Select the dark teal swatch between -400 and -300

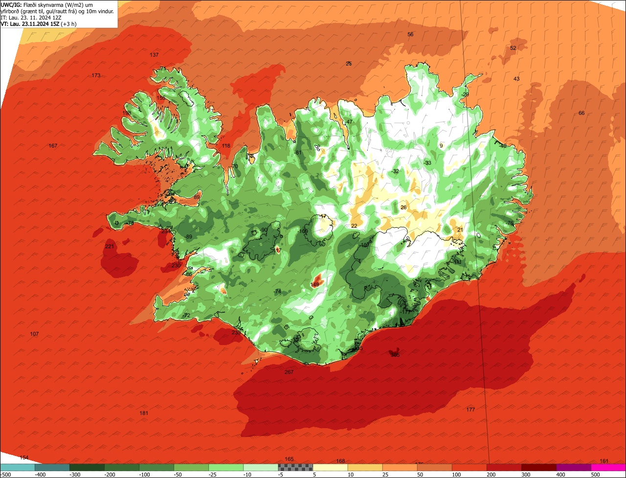tap(53, 467)
